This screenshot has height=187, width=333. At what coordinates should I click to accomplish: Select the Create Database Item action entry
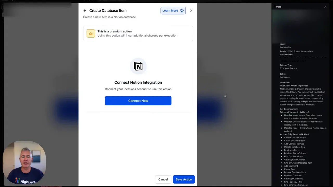point(294,141)
